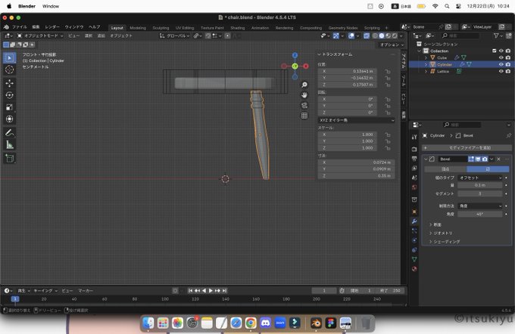515x334 pixels.
Task: Hide Lattice in viewport via eye icon
Action: (x=501, y=72)
